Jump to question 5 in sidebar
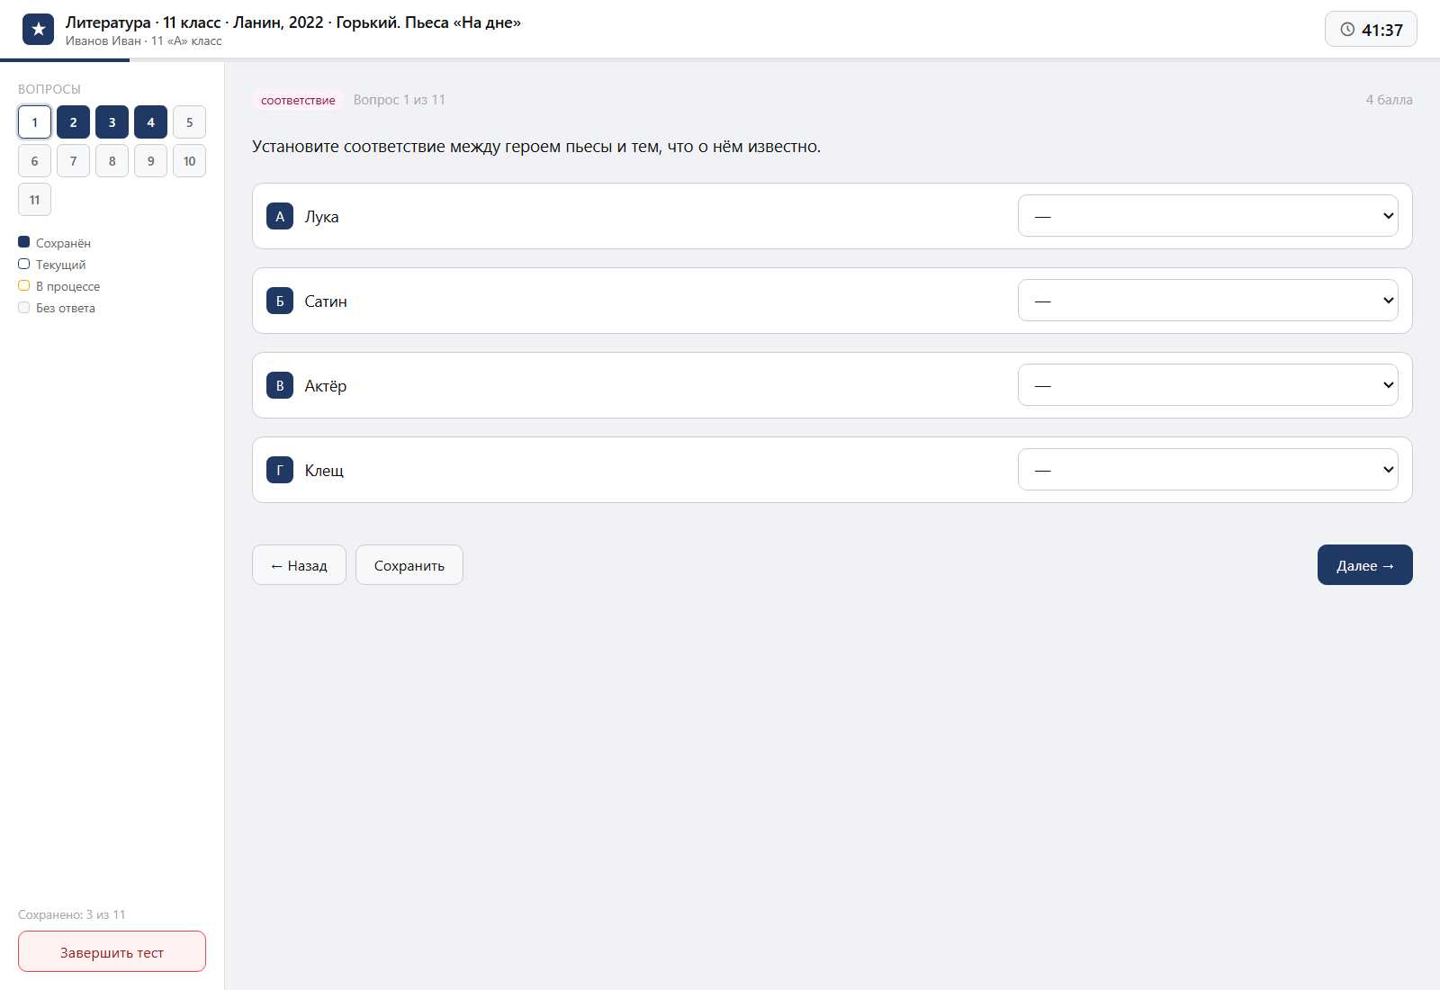Screen dimensions: 1440x990 pyautogui.click(x=189, y=122)
